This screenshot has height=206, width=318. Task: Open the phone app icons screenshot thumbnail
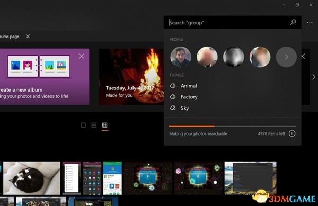coord(92,178)
